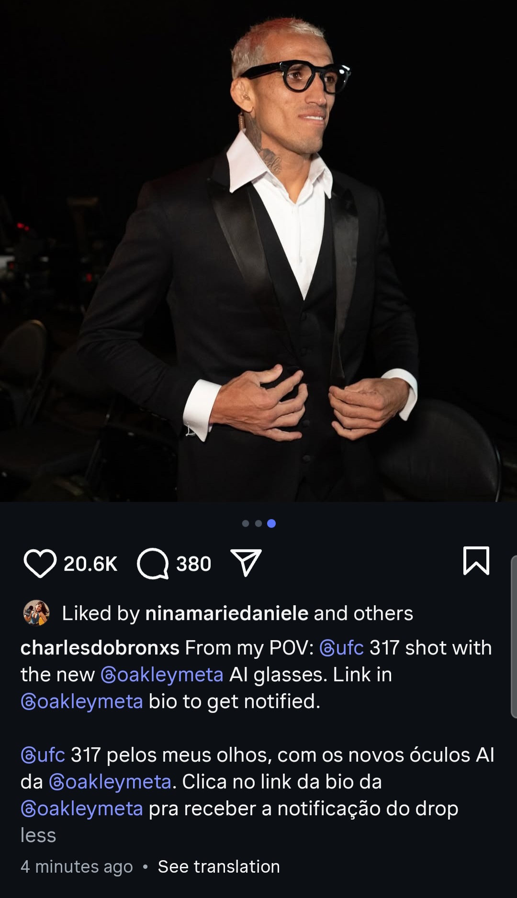The image size is (517, 898).
Task: View the 20.6K likes count
Action: pos(90,564)
